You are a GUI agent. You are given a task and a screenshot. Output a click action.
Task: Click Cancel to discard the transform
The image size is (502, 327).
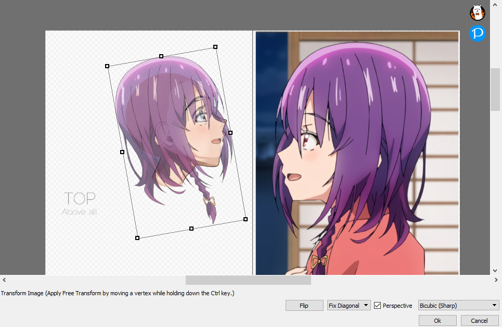[x=480, y=321]
